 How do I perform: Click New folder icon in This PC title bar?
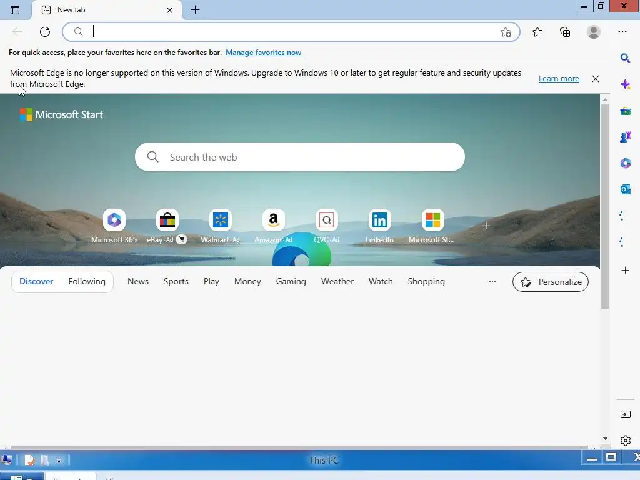pos(44,461)
